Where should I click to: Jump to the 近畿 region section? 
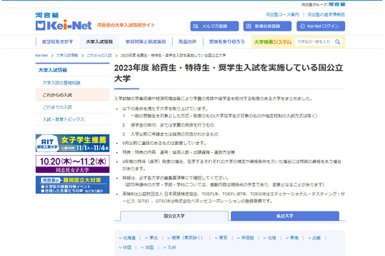(x=314, y=238)
